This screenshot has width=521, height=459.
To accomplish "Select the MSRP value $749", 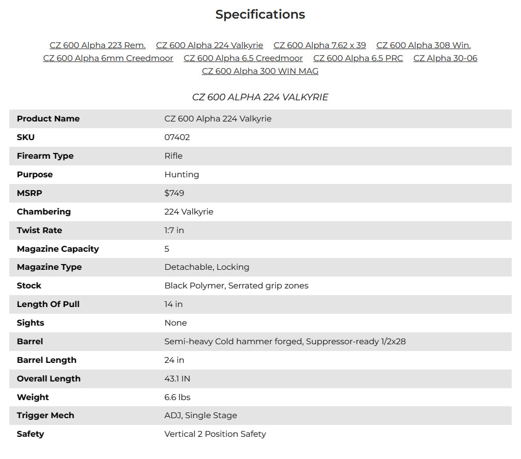I will 174,193.
